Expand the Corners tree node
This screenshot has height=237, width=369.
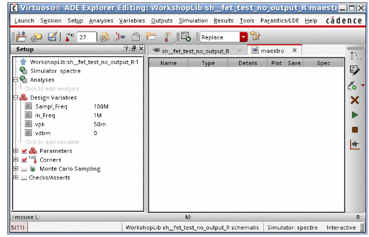[16, 160]
